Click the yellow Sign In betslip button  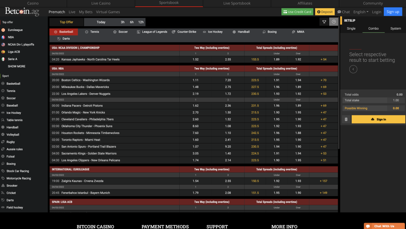(x=378, y=119)
